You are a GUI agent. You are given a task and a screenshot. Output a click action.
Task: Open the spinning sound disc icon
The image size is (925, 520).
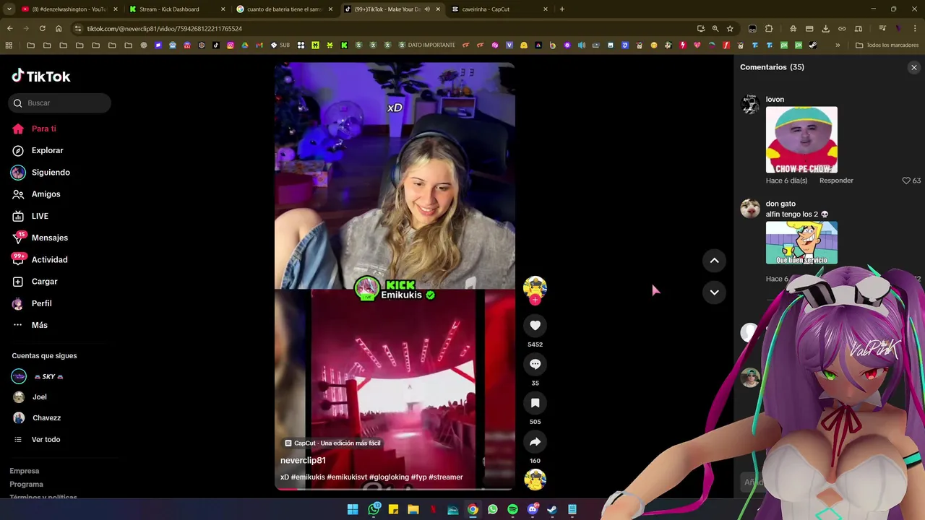click(535, 480)
